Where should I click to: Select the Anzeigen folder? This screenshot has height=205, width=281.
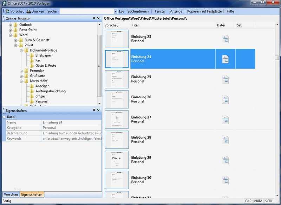coord(42,86)
